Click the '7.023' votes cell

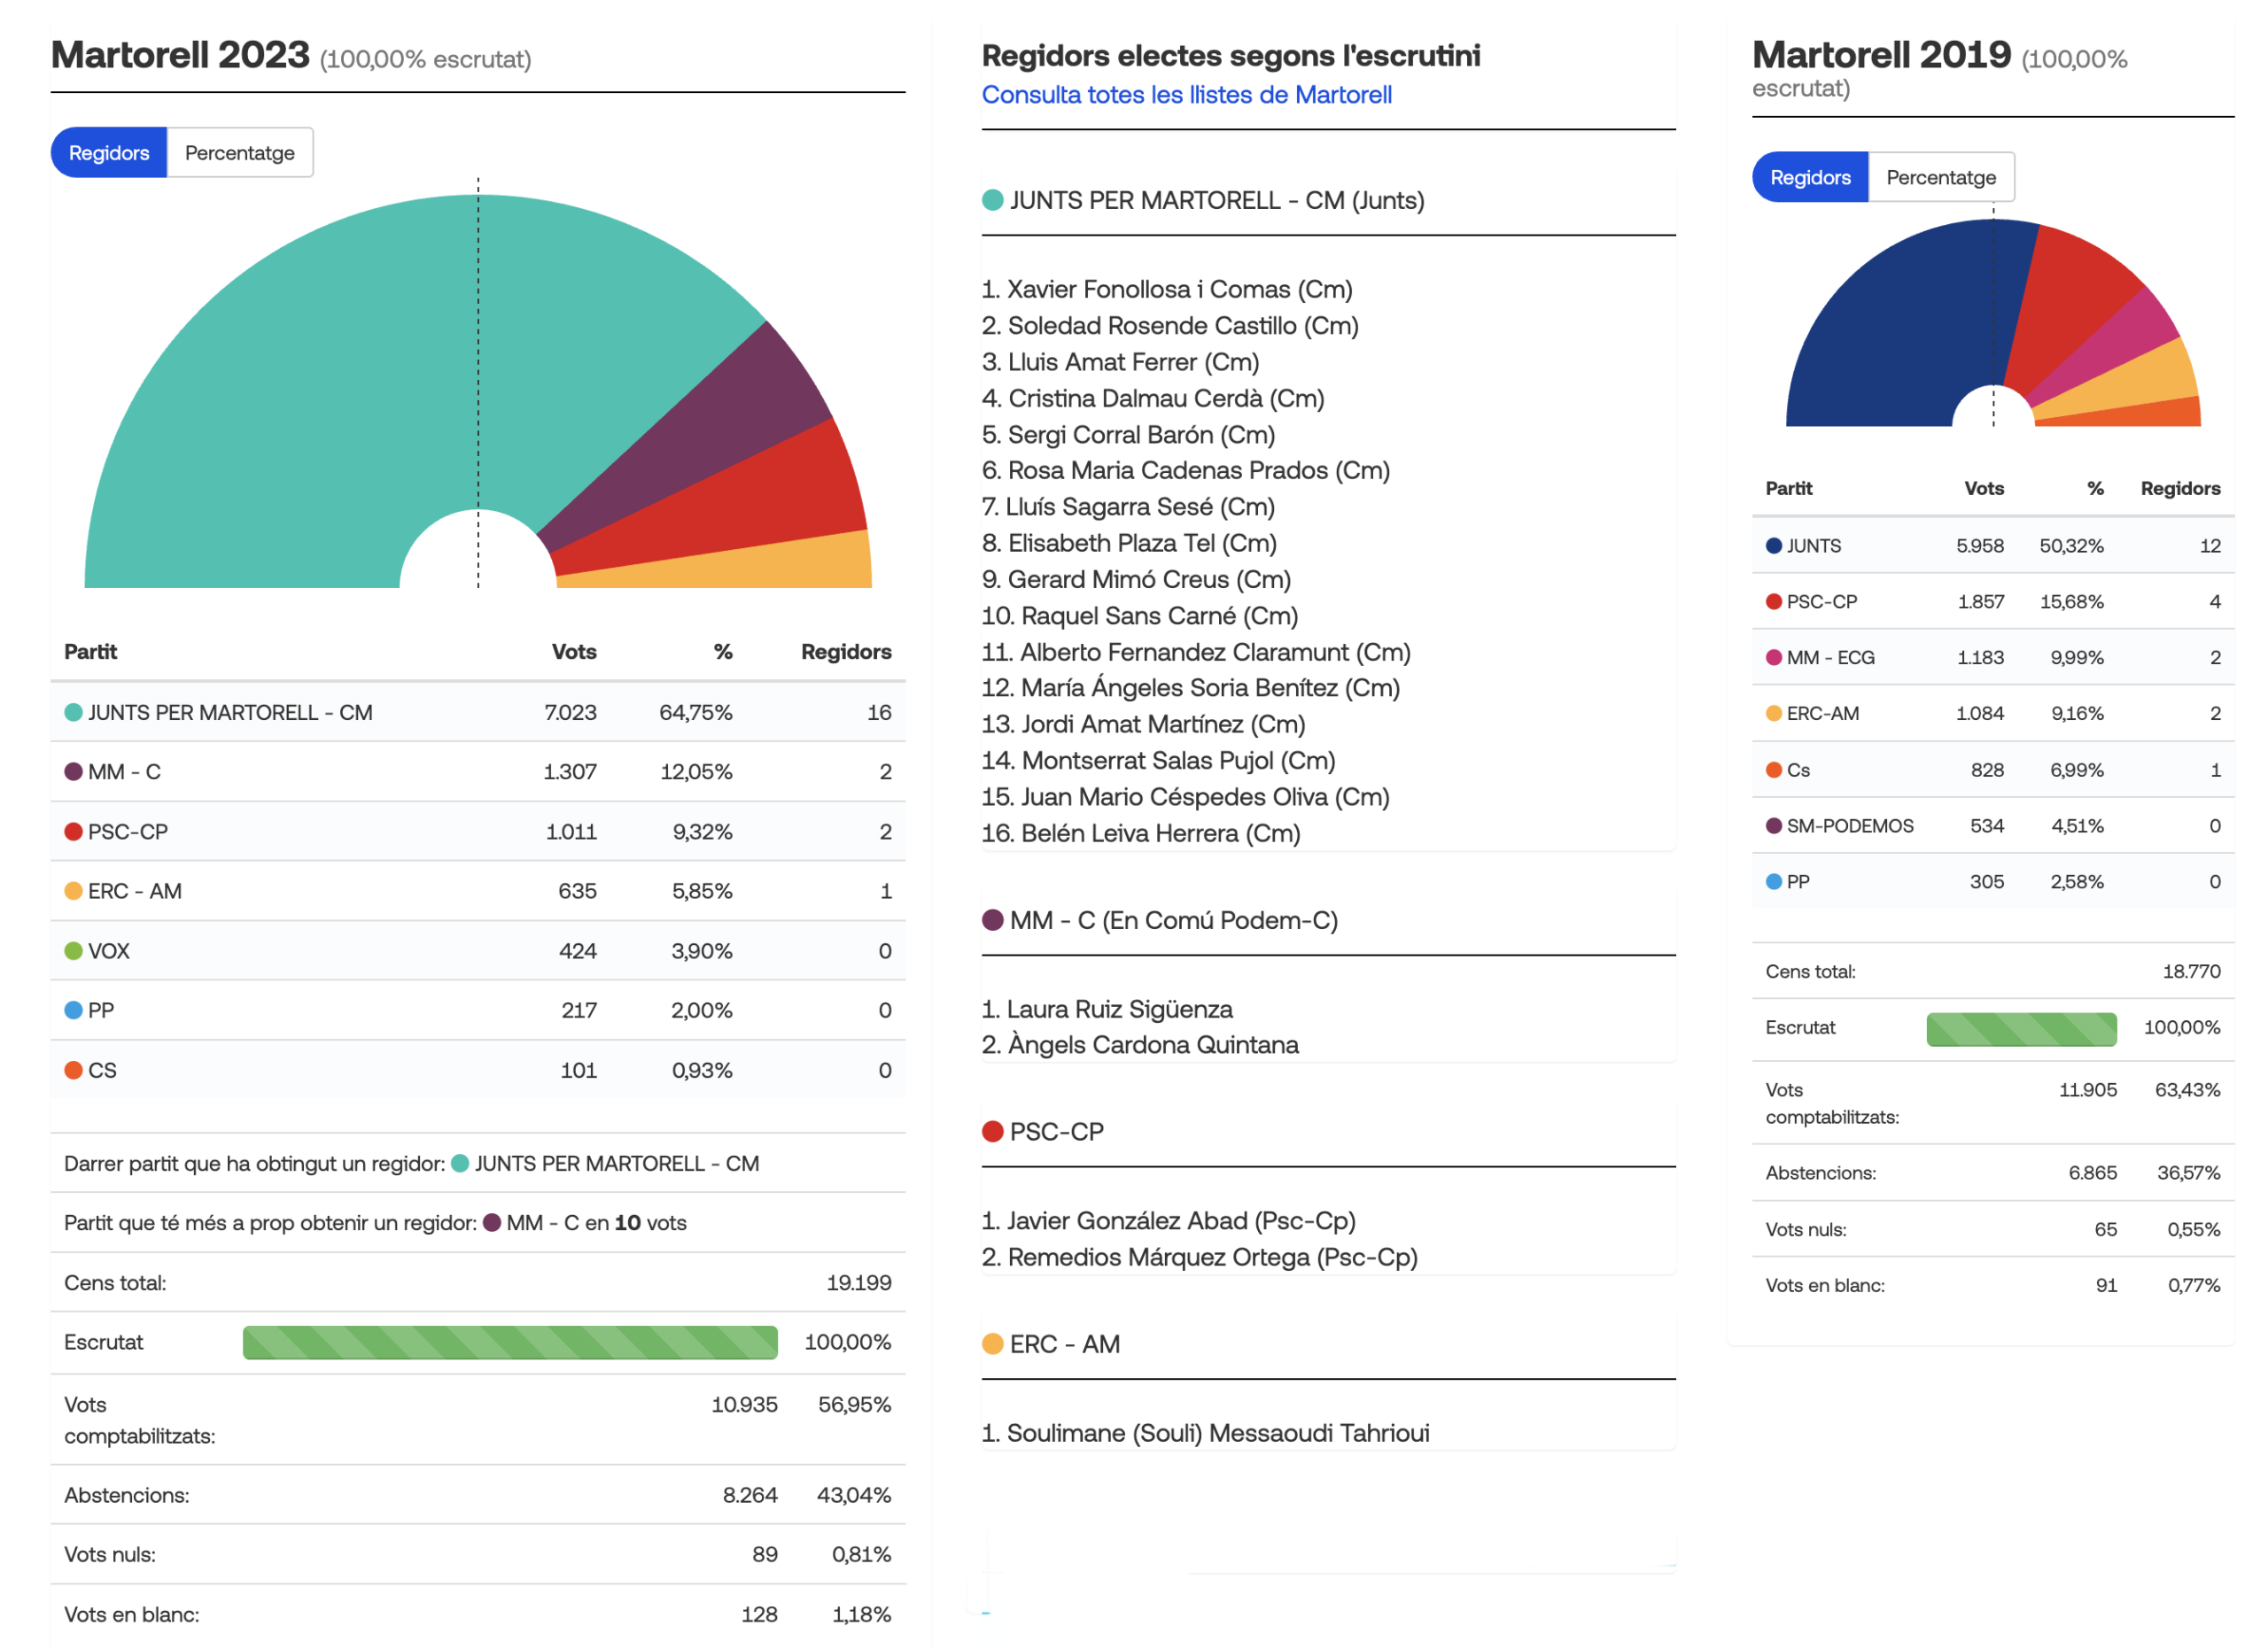[x=570, y=713]
